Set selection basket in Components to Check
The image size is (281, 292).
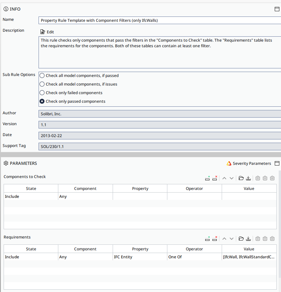(x=272, y=178)
